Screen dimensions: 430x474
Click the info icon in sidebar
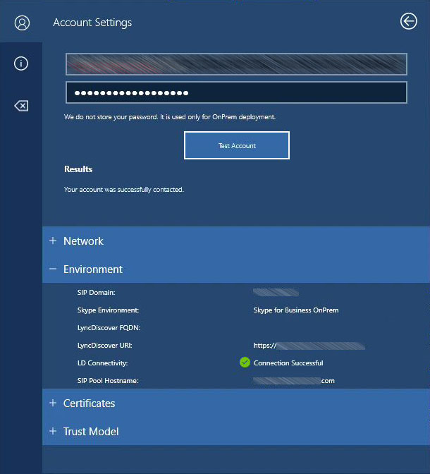click(x=21, y=63)
